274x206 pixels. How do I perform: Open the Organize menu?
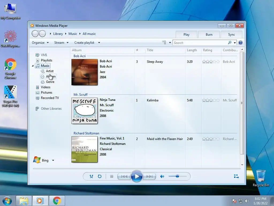[x=40, y=43]
